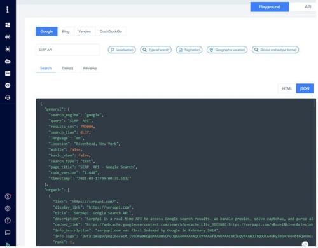Open the Geographic location options pill
Image resolution: width=318 pixels, height=248 pixels.
pyautogui.click(x=227, y=50)
